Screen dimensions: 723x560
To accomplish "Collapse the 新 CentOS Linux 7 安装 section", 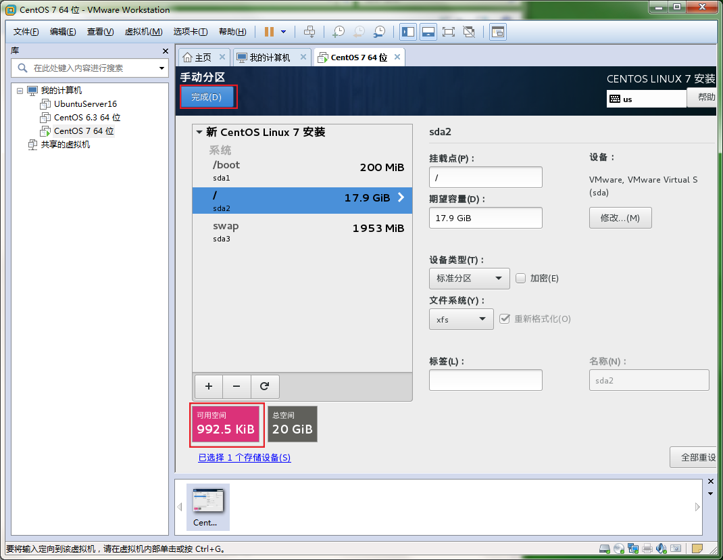I will 199,132.
